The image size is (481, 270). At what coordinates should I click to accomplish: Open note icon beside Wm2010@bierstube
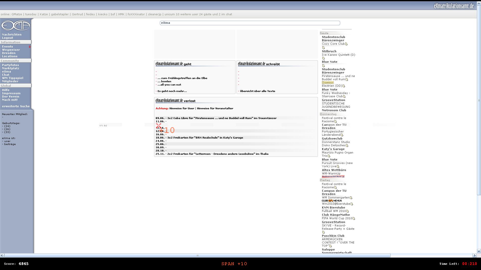352,204
